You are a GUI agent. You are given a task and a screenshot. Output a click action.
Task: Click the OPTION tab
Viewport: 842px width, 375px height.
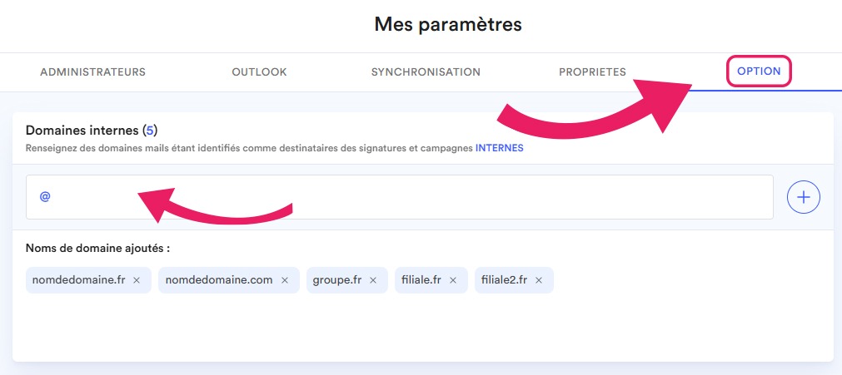point(759,72)
